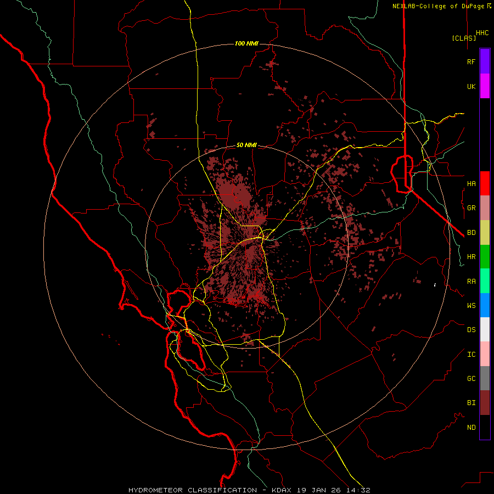This screenshot has width=494, height=494.
Task: Click the HA legend label
Action: coord(471,183)
